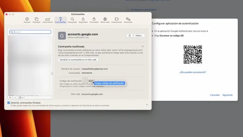Switch to the Pestañas preferences tab
Screen dimensions: 243x137
pos(36,20)
